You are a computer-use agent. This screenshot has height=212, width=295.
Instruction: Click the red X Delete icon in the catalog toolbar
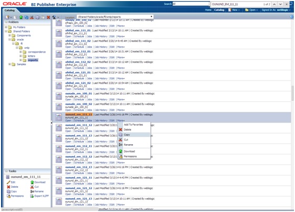(48, 17)
